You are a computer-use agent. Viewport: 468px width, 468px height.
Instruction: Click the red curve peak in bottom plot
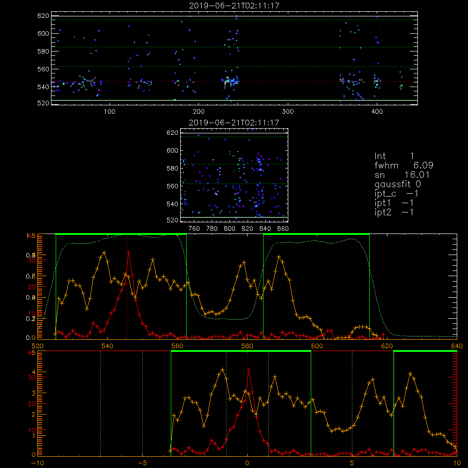pos(249,370)
